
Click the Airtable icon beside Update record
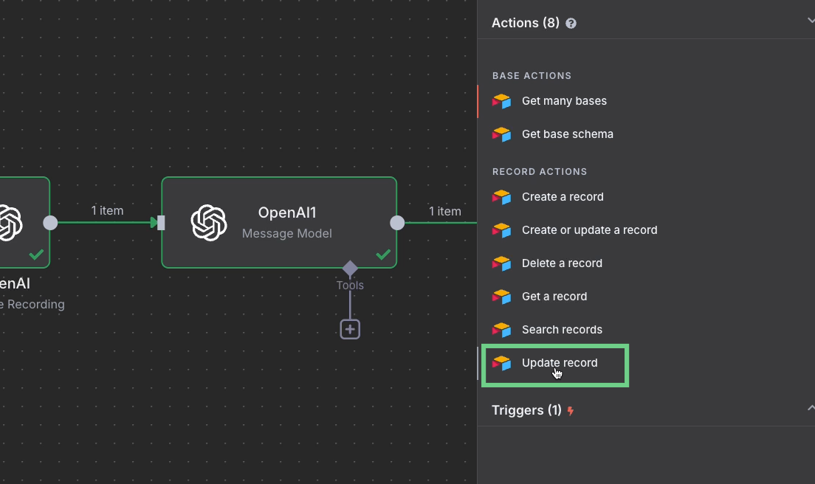(501, 363)
